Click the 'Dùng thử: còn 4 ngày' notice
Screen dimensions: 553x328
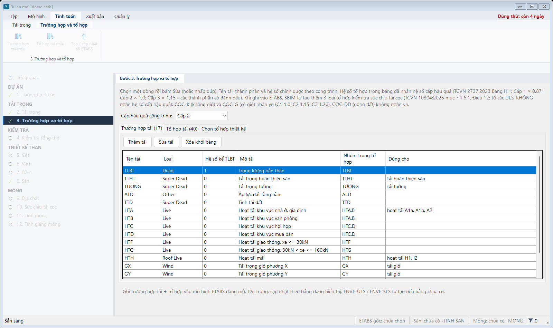521,16
